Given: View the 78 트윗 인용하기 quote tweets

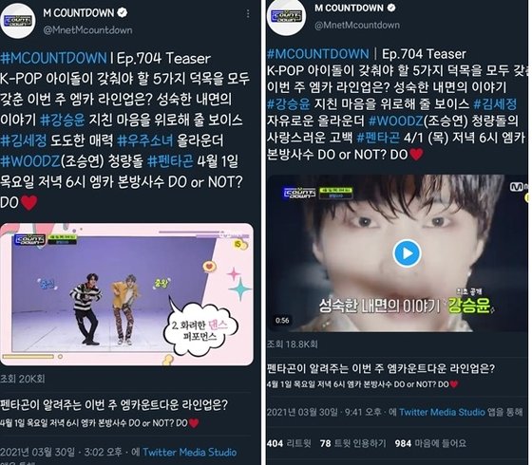Looking at the screenshot, I should click(x=352, y=443).
